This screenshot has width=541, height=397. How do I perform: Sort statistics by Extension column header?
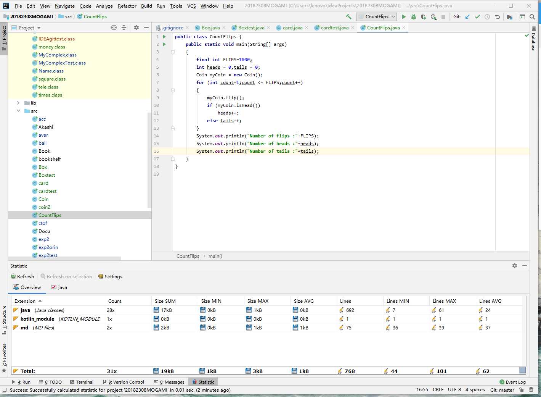(x=58, y=301)
